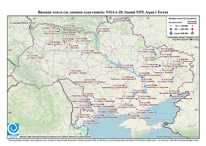Click the blue marker at Zaporizhzhia, 3.26 MW
This screenshot has height=146, width=206.
point(145,86)
